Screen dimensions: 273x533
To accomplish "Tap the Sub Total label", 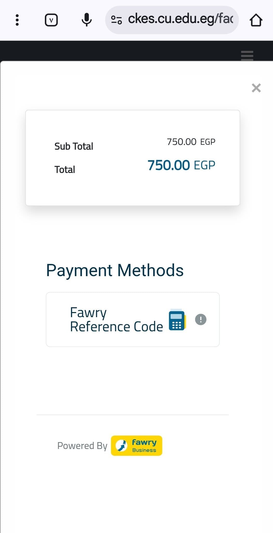I will (x=74, y=146).
